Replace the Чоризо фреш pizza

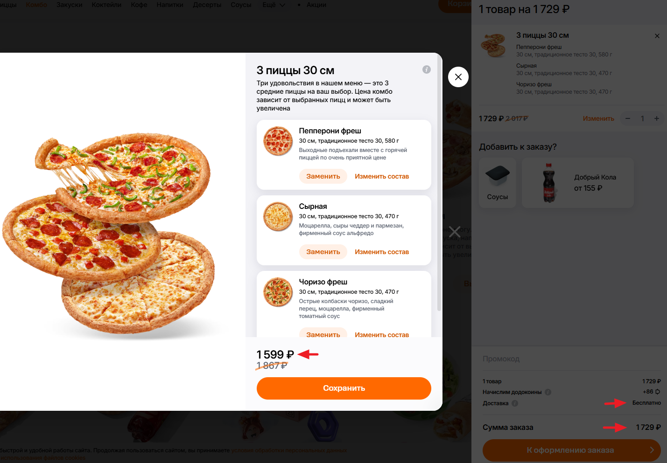pos(323,334)
